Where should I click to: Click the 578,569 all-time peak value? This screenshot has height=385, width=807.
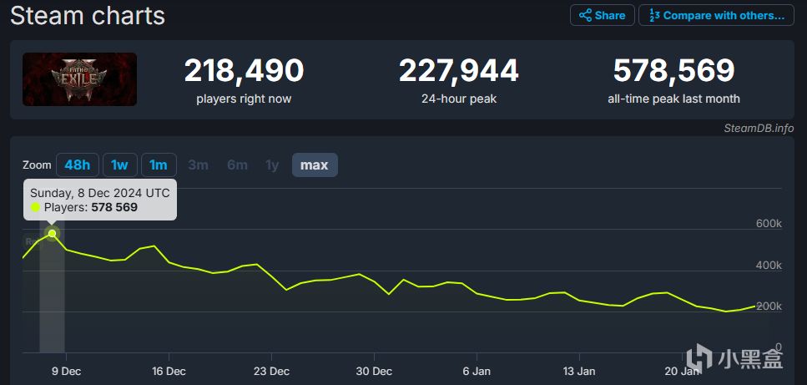pos(673,70)
